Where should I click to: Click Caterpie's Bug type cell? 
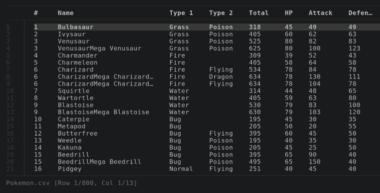pos(175,119)
